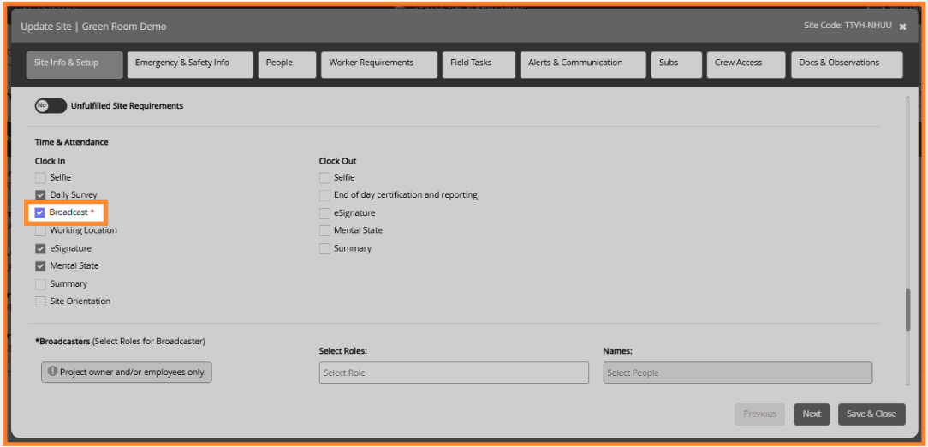Uncheck Clock In Mental State checkbox

40,265
